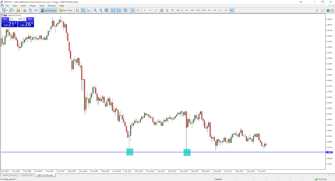Open the Charts menu
The image size is (335, 181).
[x=33, y=6]
